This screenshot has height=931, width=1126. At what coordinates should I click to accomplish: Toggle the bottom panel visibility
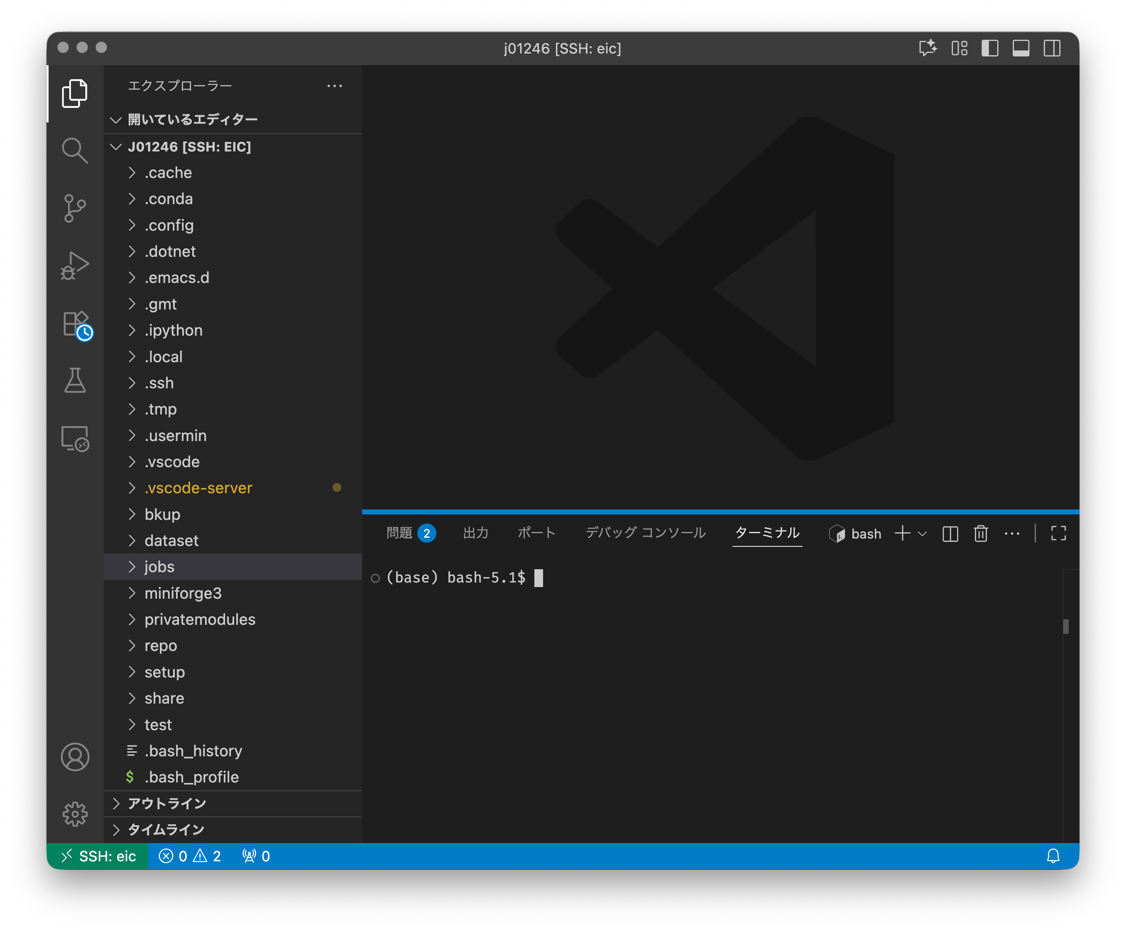(1021, 48)
